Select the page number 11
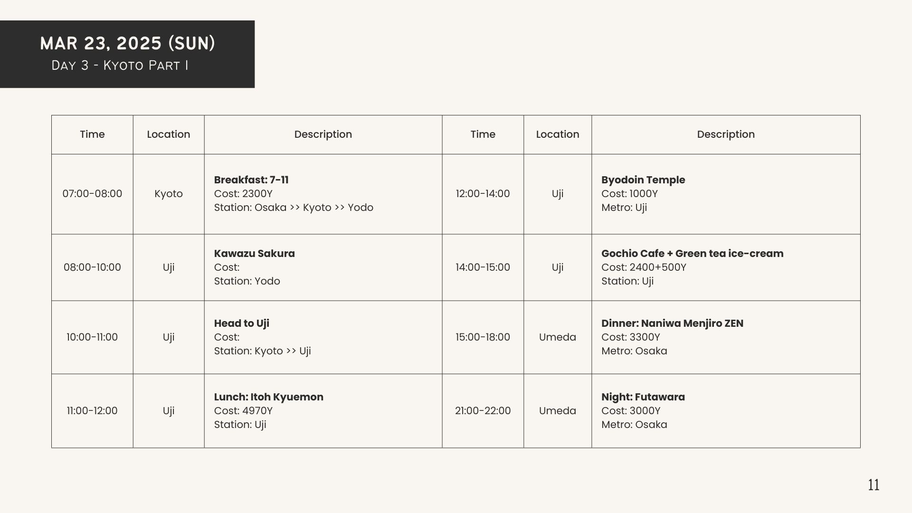Screen dimensions: 912x513 coord(874,485)
